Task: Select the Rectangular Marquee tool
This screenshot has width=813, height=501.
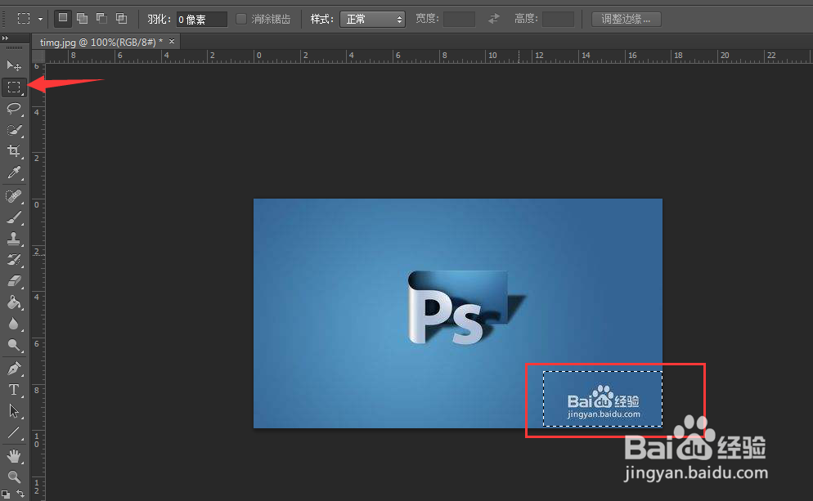Action: [x=14, y=87]
